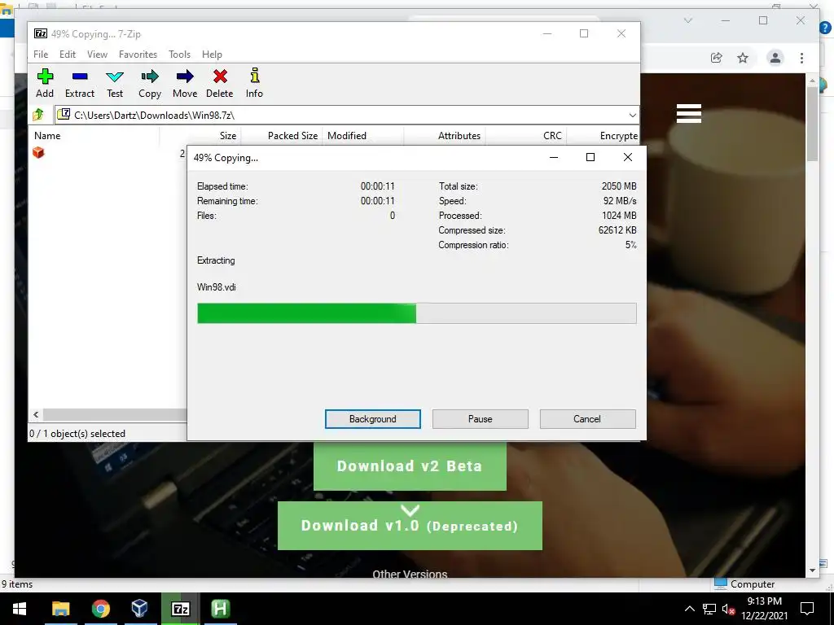The height and width of the screenshot is (625, 834).
Task: Expand the address path dropdown
Action: click(x=632, y=115)
